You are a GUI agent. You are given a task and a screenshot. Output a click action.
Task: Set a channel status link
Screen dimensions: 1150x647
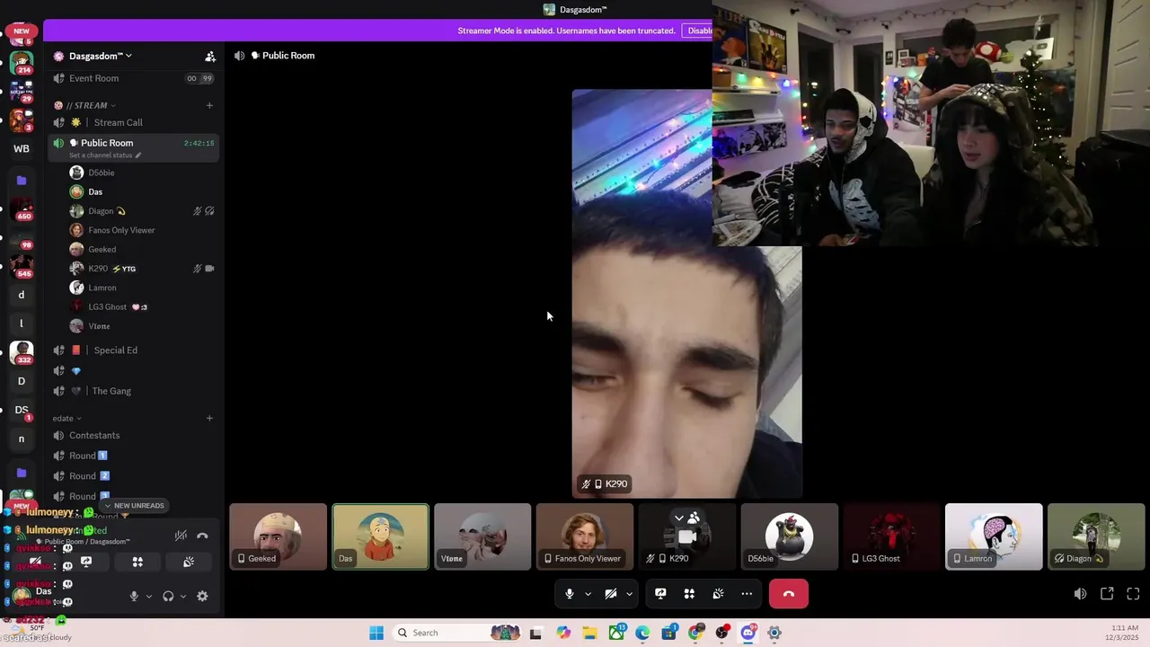pos(105,155)
